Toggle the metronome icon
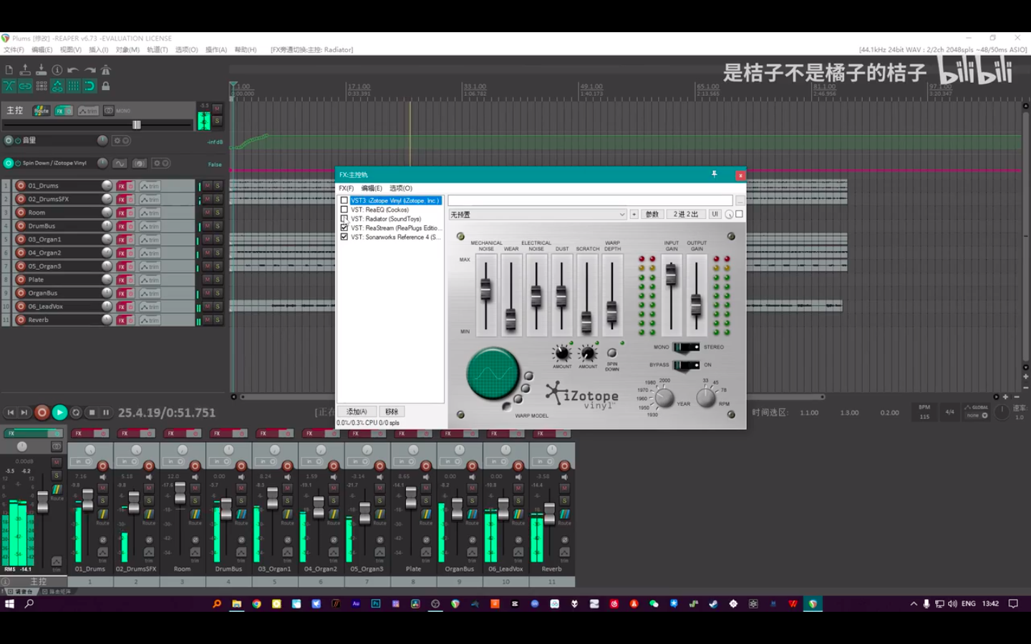This screenshot has width=1031, height=644. 106,69
